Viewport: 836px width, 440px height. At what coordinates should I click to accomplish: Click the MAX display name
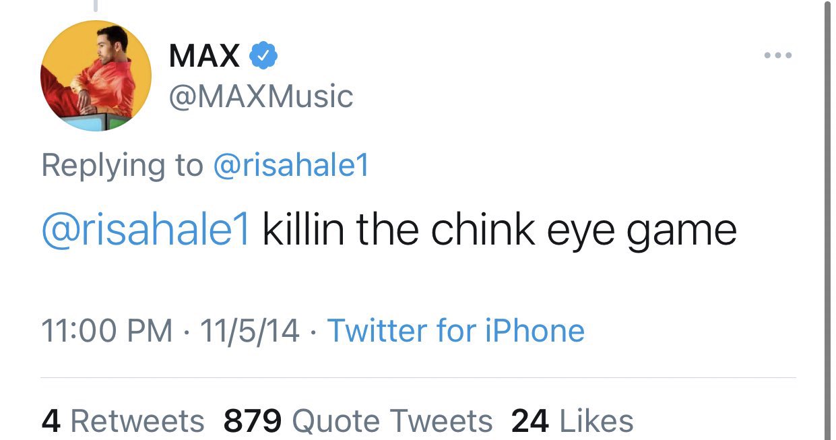pyautogui.click(x=204, y=55)
